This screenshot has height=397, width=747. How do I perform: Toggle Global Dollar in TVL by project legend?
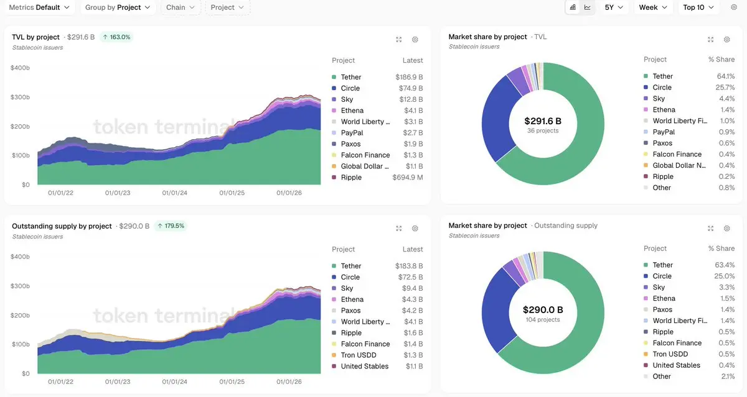click(x=377, y=167)
